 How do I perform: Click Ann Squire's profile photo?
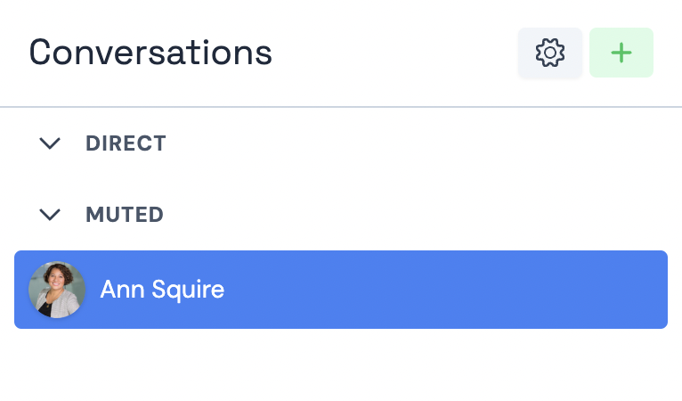(x=57, y=290)
